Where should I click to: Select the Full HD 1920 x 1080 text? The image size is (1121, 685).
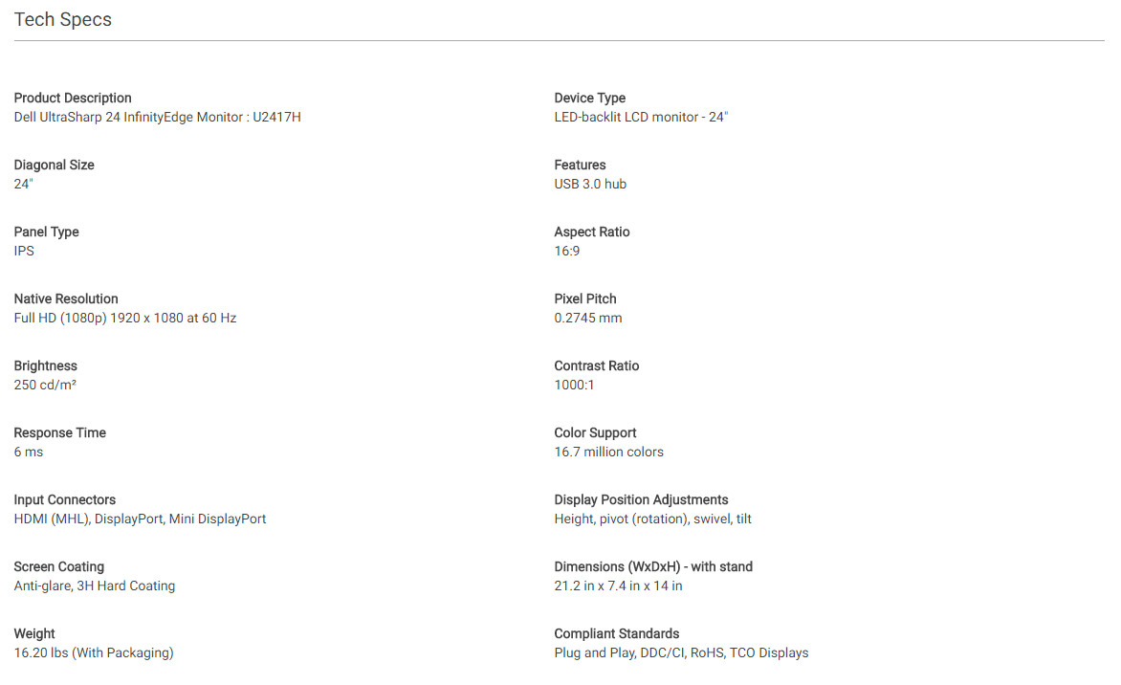(125, 319)
